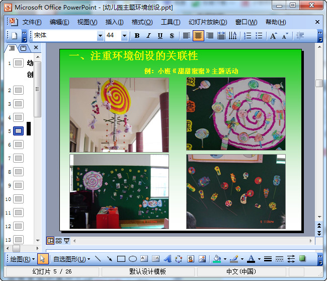Insert WordArt from drawing toolbar
The width and height of the screenshot is (327, 281).
[x=168, y=259]
